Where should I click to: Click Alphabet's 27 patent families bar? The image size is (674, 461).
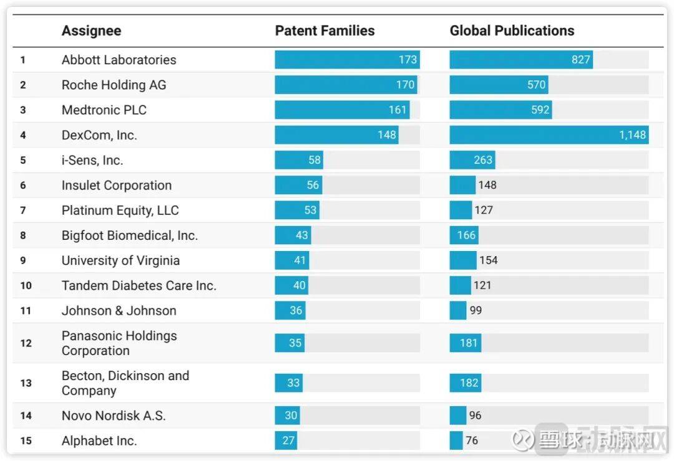click(286, 440)
